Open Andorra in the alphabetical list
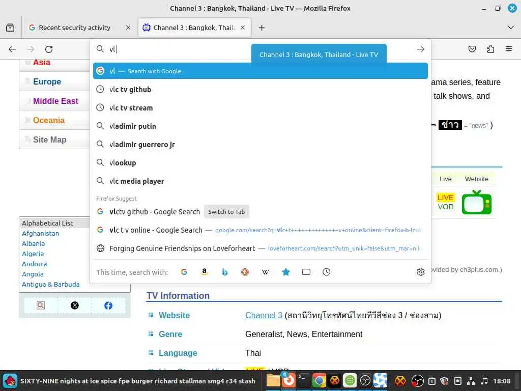The image size is (521, 391). click(35, 264)
